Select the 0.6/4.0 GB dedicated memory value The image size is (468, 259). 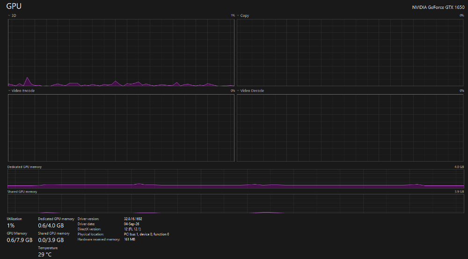51,226
